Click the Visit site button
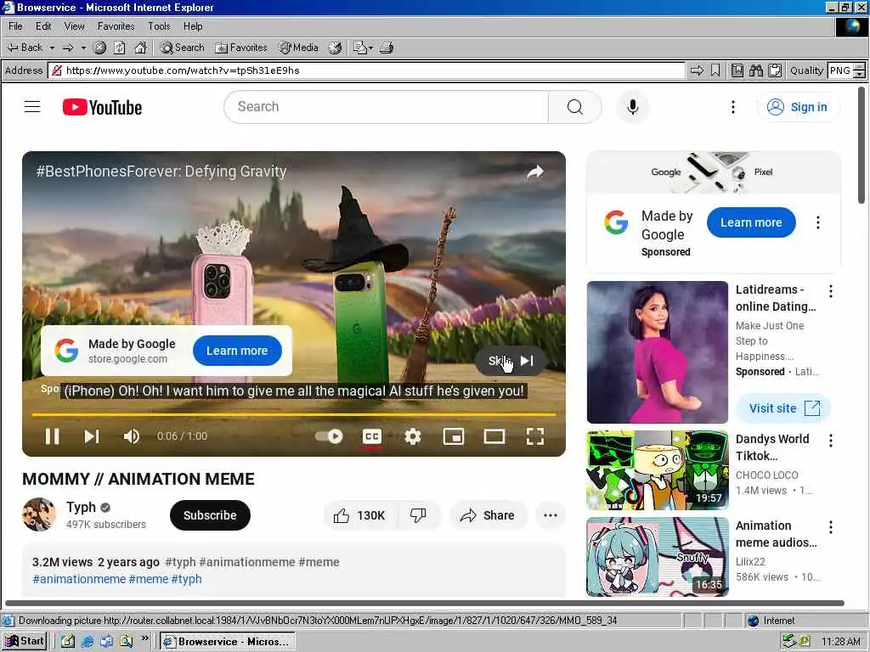The width and height of the screenshot is (870, 652). [x=783, y=408]
